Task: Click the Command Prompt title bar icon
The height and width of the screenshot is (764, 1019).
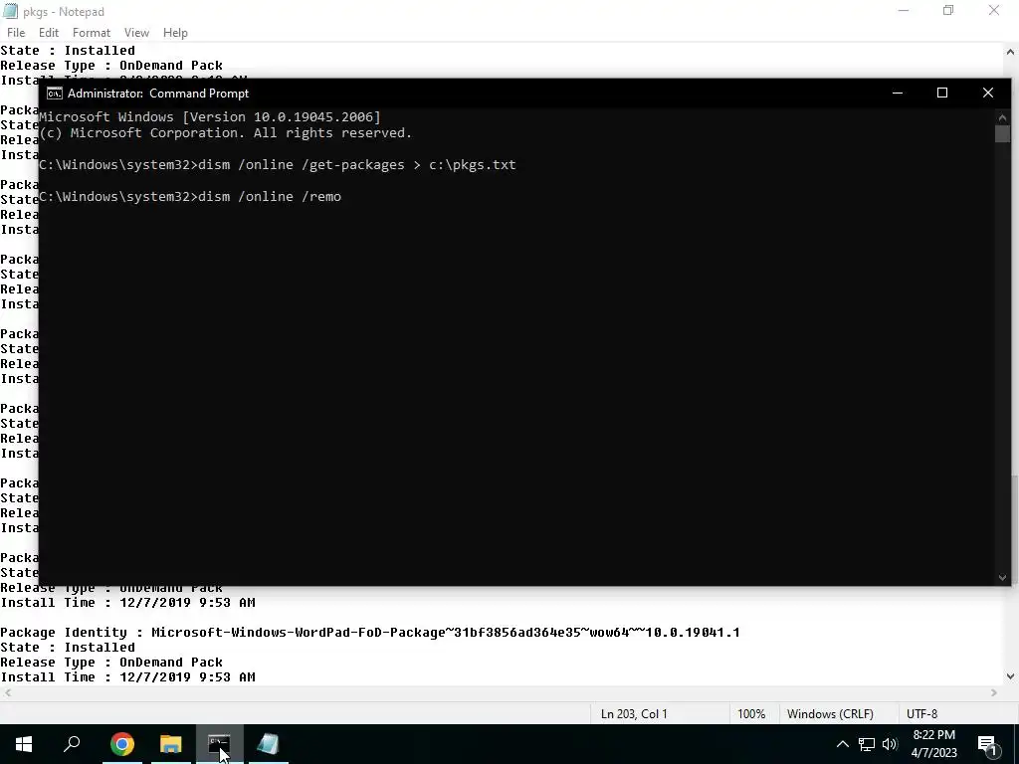Action: click(x=55, y=94)
